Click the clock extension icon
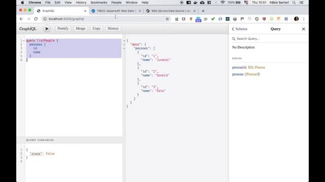Screen dimensions: 325x182 257,19
